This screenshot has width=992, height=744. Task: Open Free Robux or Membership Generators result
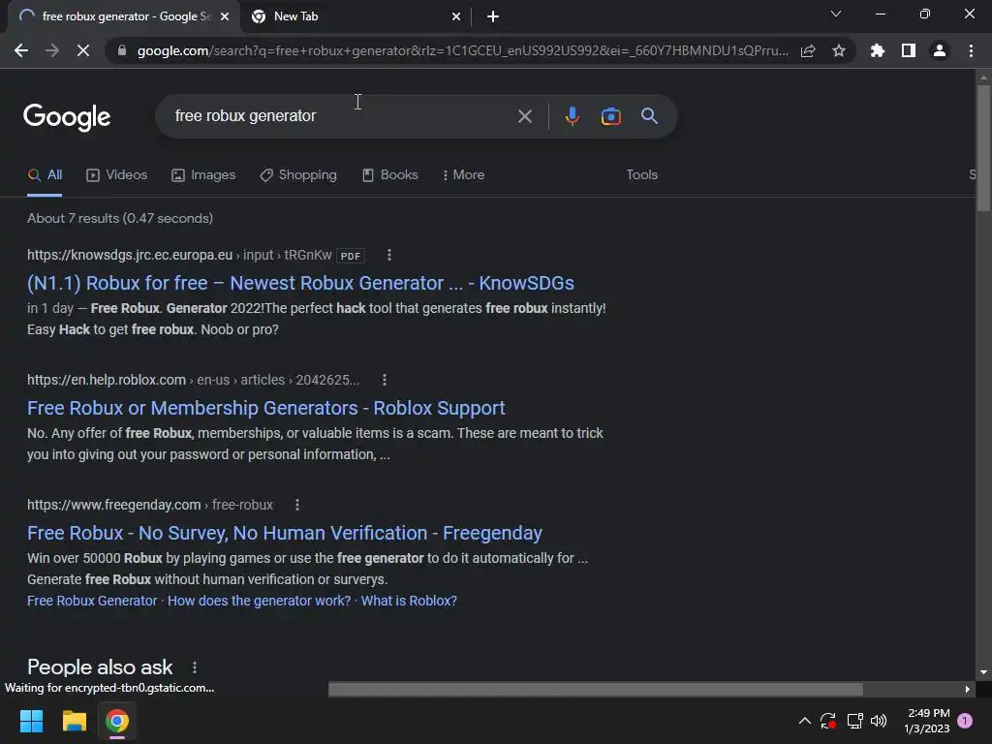(265, 408)
